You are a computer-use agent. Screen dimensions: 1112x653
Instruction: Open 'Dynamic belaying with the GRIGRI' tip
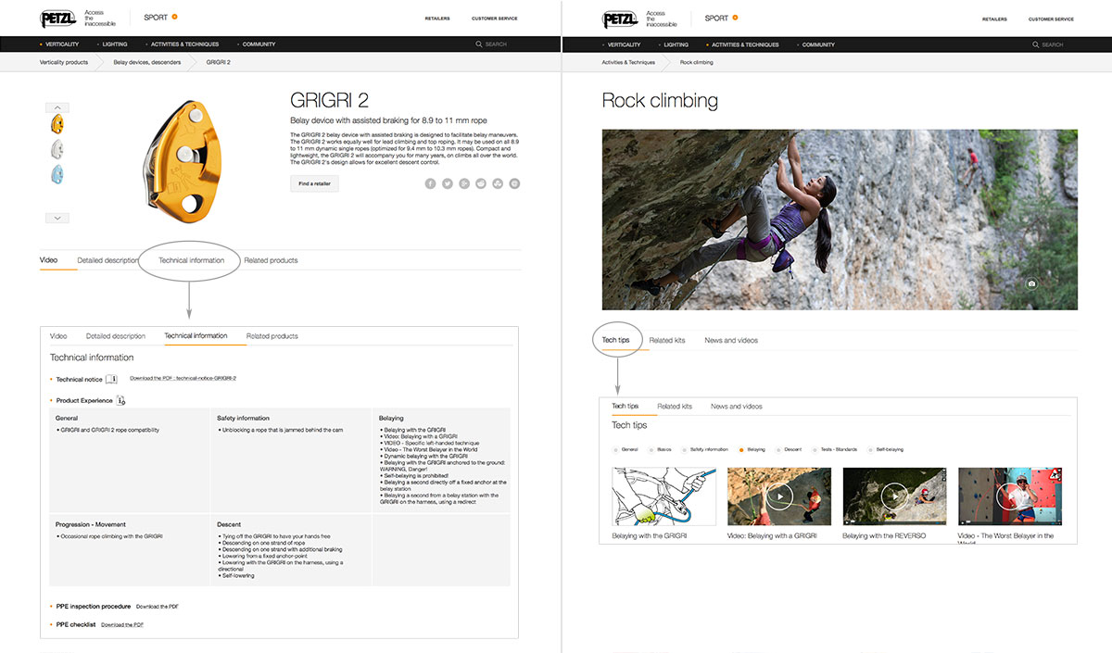423,457
